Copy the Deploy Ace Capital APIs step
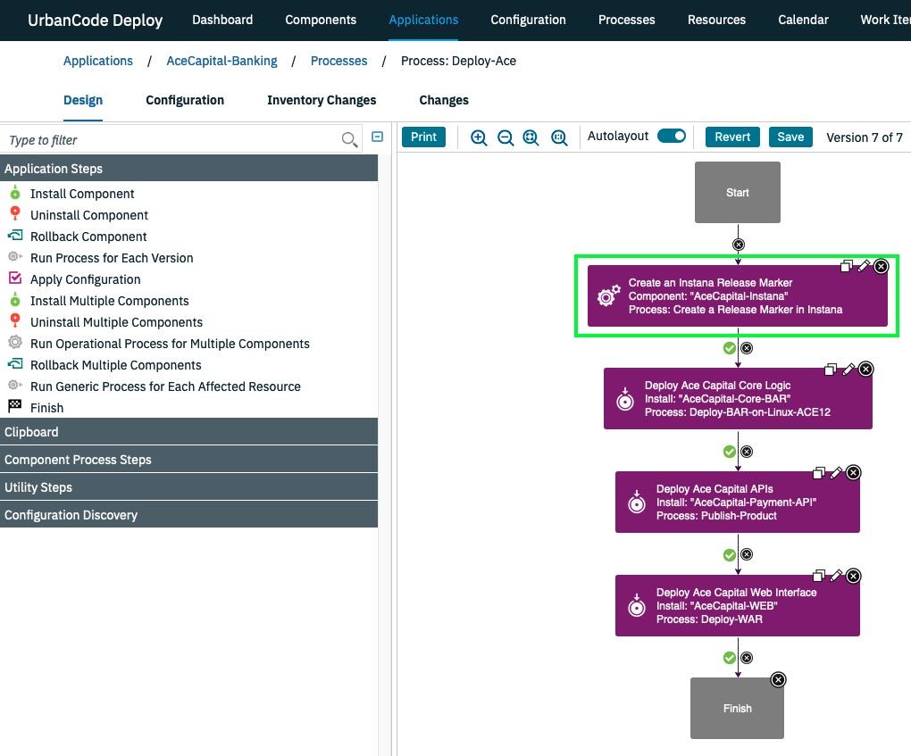This screenshot has width=911, height=756. (x=819, y=473)
